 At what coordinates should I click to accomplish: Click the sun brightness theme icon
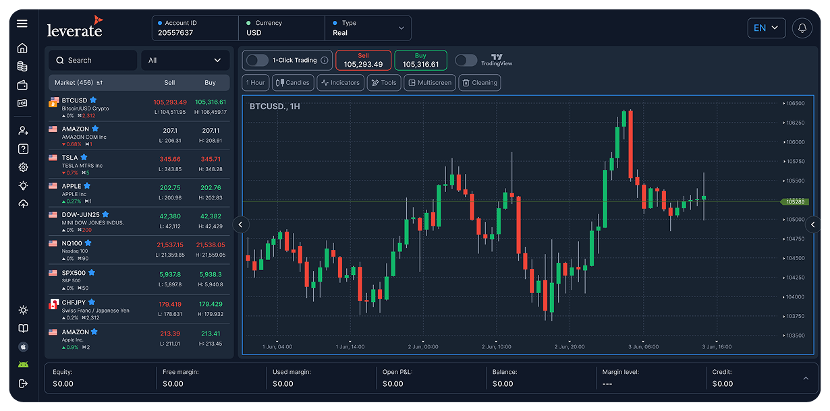pyautogui.click(x=23, y=310)
